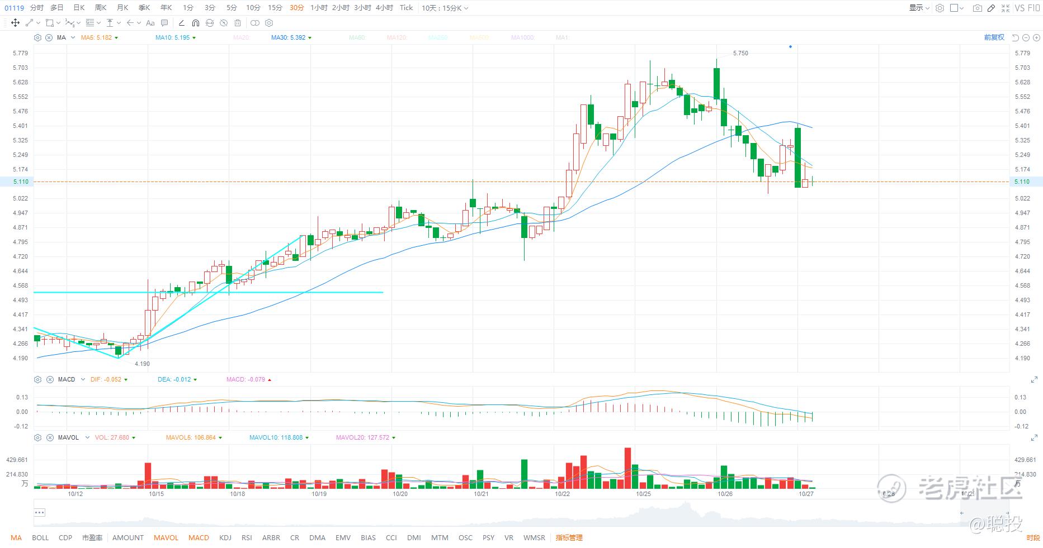Open the layout square dropdown
1043x548 pixels.
click(x=957, y=8)
